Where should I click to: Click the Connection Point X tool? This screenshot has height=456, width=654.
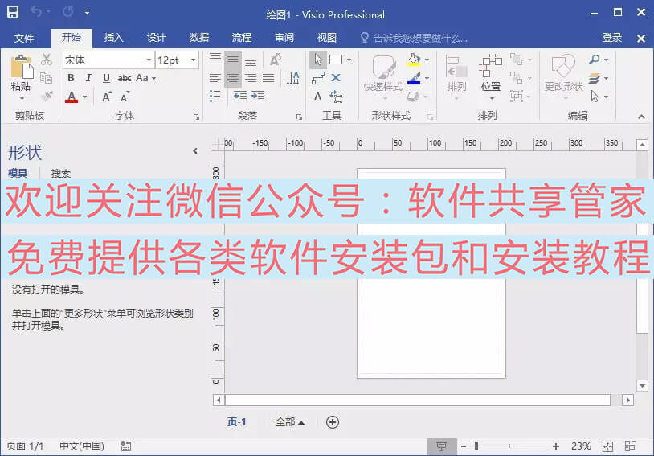[336, 78]
